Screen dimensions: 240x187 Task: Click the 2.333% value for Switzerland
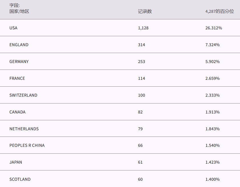[x=212, y=95]
